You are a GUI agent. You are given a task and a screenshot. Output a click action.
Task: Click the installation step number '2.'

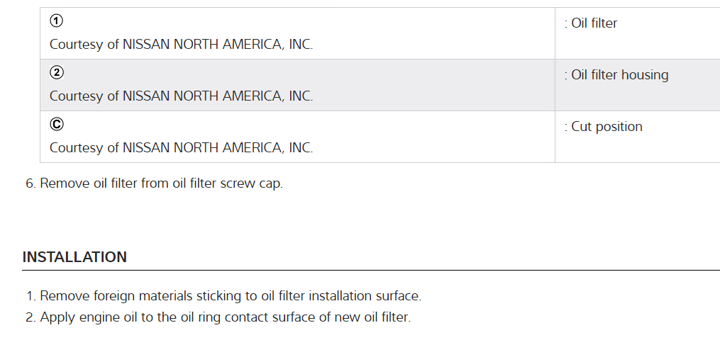[31, 317]
